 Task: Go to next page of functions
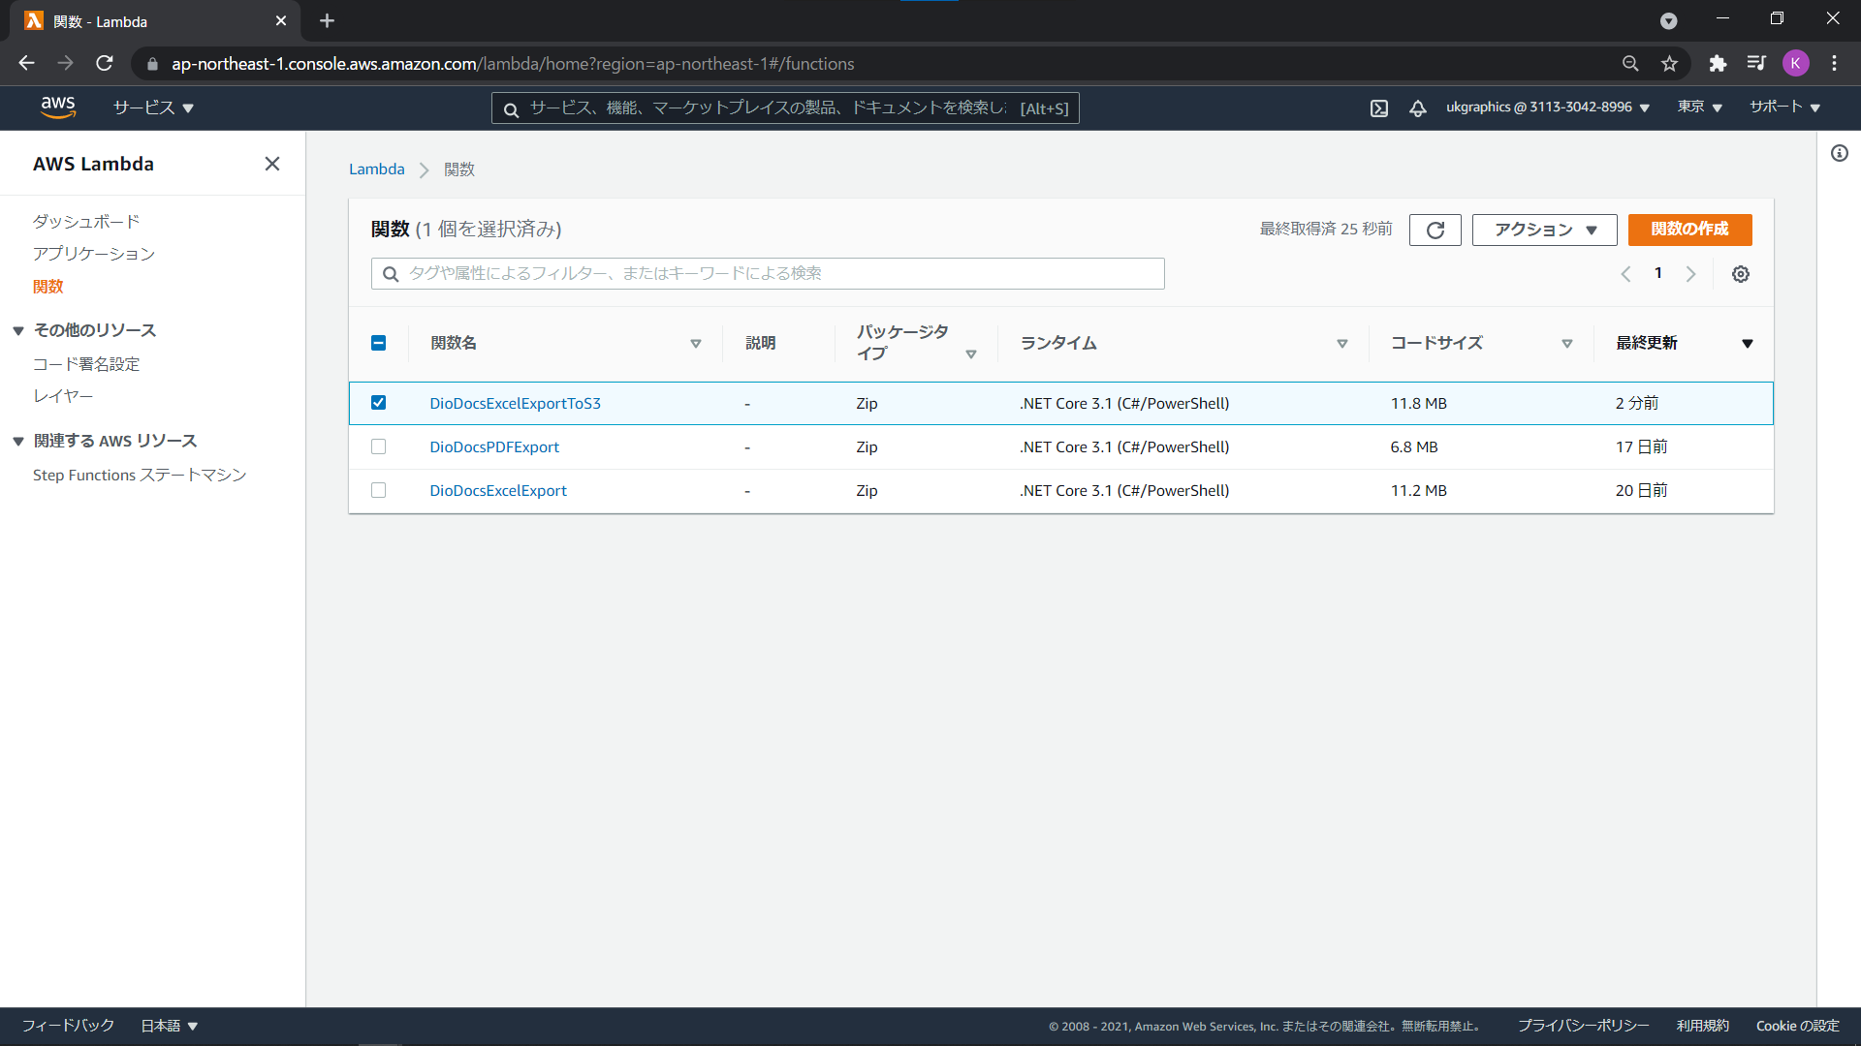click(x=1691, y=274)
